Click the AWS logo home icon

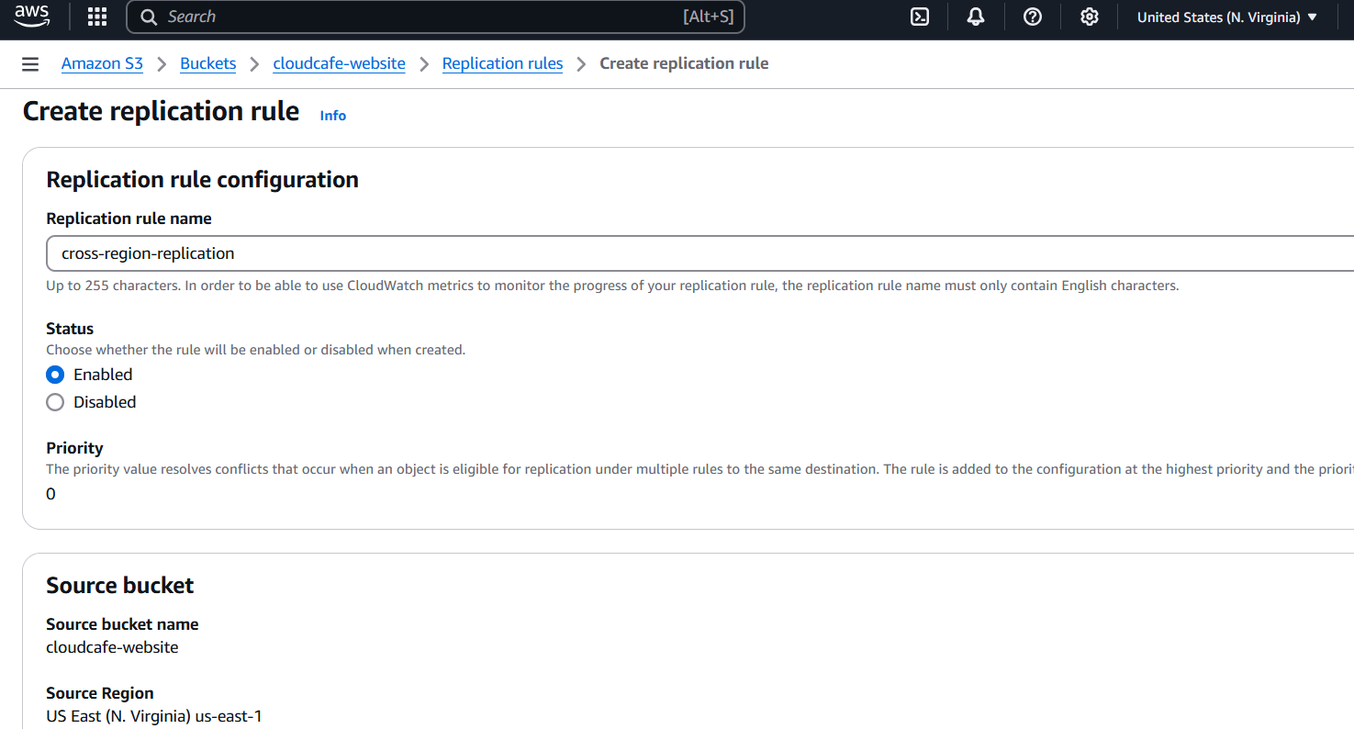(x=32, y=16)
